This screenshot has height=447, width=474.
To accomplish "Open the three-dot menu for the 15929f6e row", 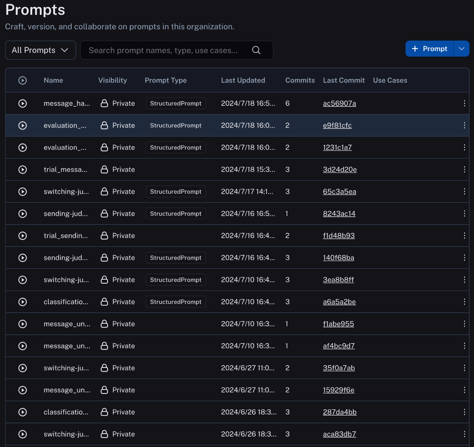I will [x=464, y=390].
